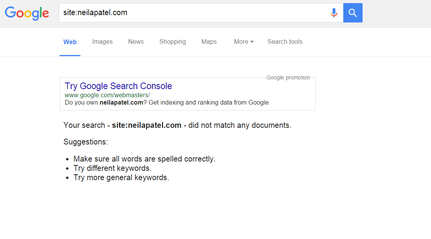
Task: Click the 'spelled correctly' suggestion line
Action: [x=144, y=159]
